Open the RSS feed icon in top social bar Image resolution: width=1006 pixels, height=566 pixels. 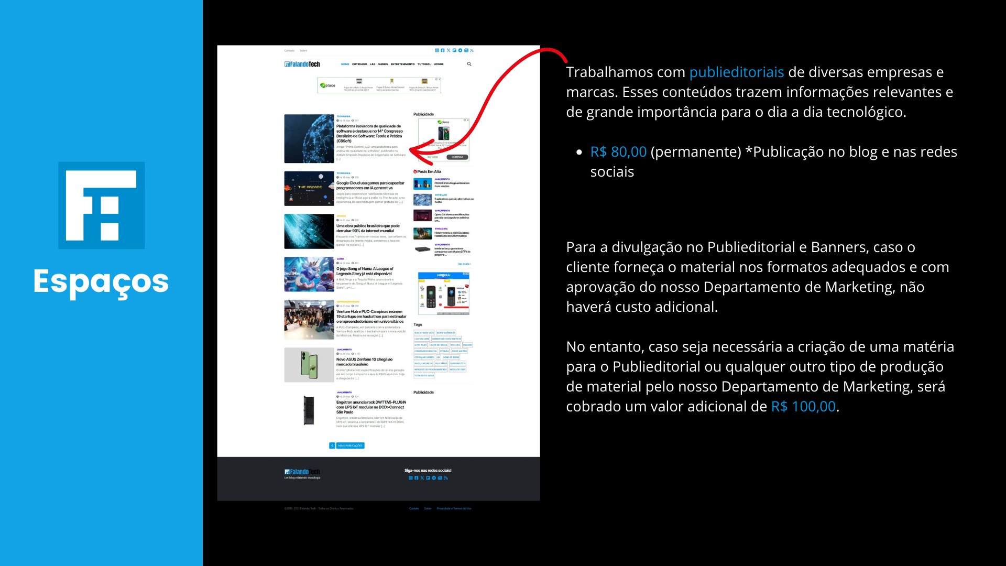coord(472,50)
